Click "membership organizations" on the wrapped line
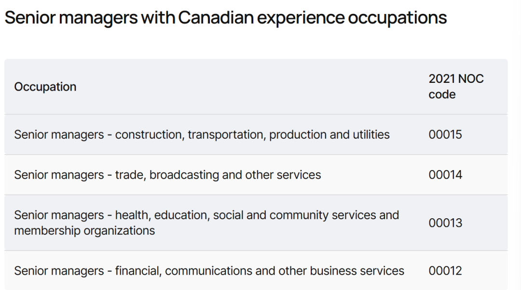 84,231
